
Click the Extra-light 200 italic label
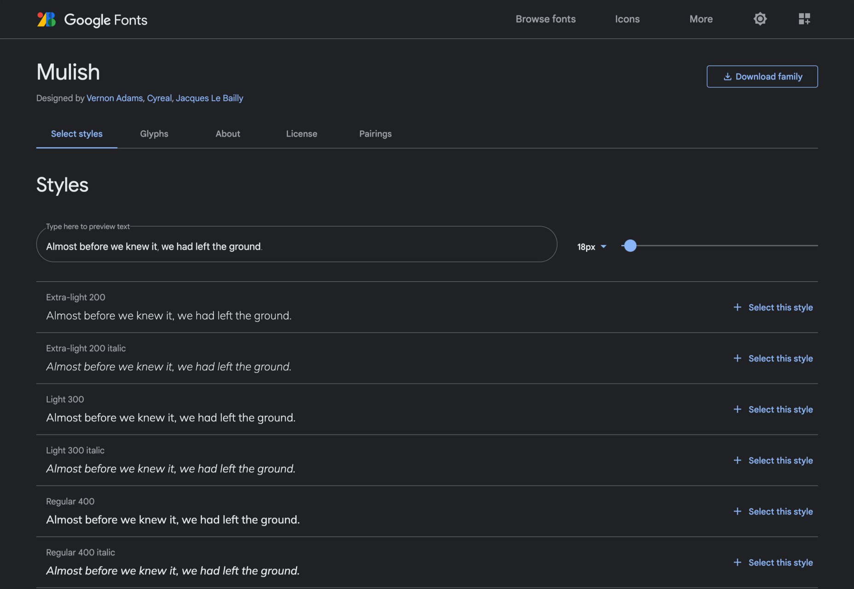tap(86, 348)
